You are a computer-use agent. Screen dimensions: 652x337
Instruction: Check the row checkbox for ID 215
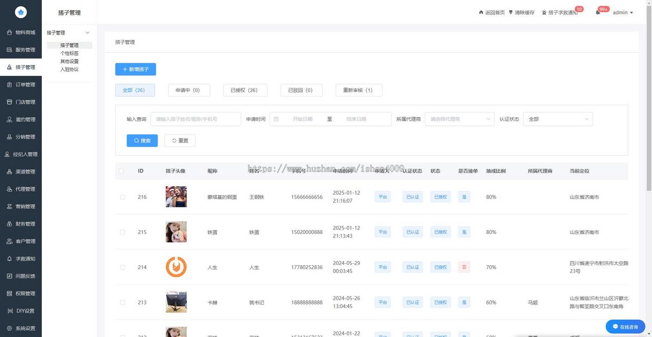coord(122,232)
